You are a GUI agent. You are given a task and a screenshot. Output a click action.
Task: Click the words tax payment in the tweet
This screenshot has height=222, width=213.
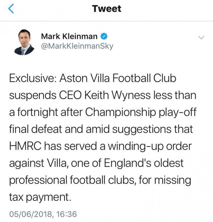coord(40,196)
